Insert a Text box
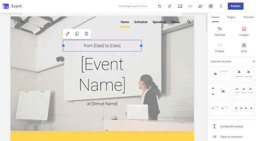The width and height of the screenshot is (256, 141). 219,32
